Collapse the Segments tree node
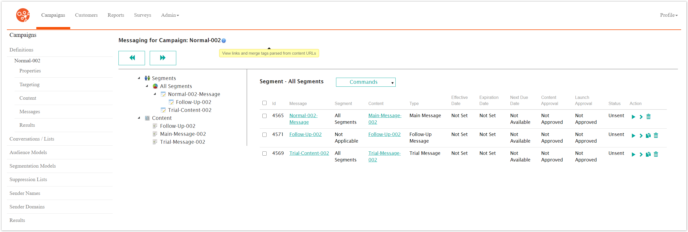 click(139, 78)
